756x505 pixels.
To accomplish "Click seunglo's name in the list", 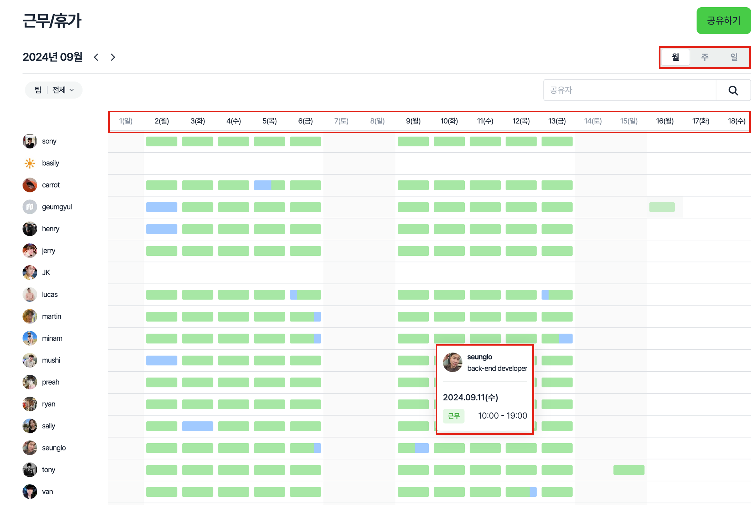I will (x=54, y=448).
